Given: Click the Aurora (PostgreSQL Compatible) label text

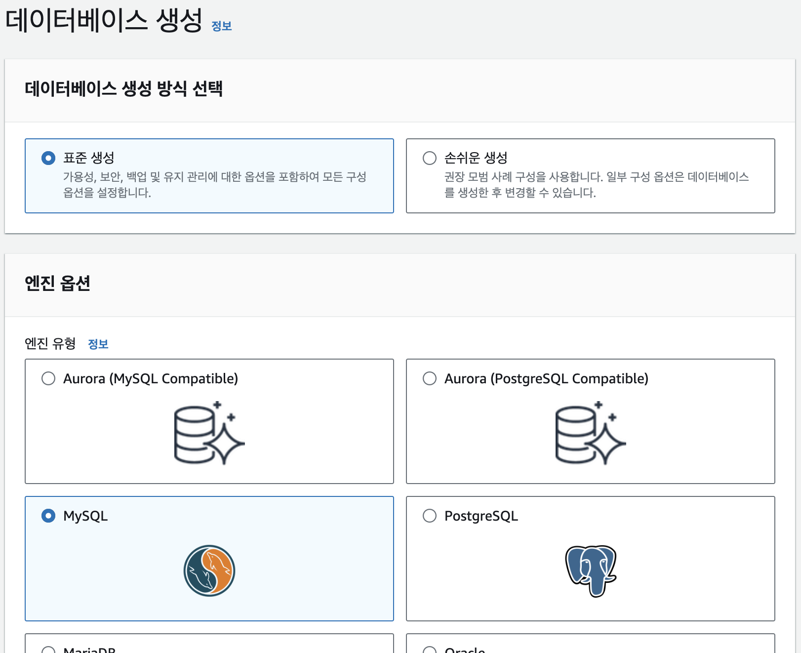Looking at the screenshot, I should [x=547, y=379].
